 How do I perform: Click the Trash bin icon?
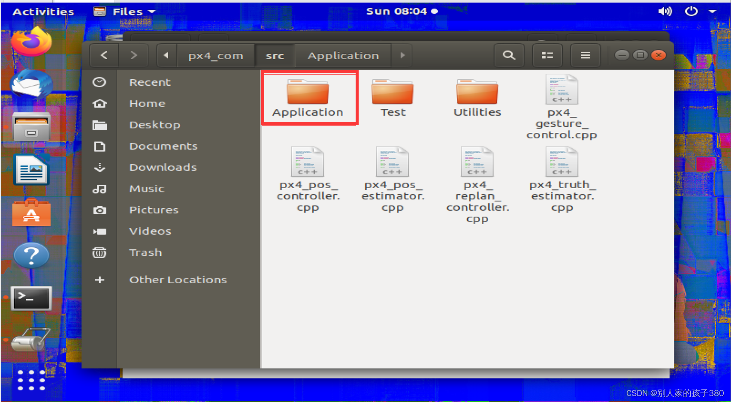point(100,253)
